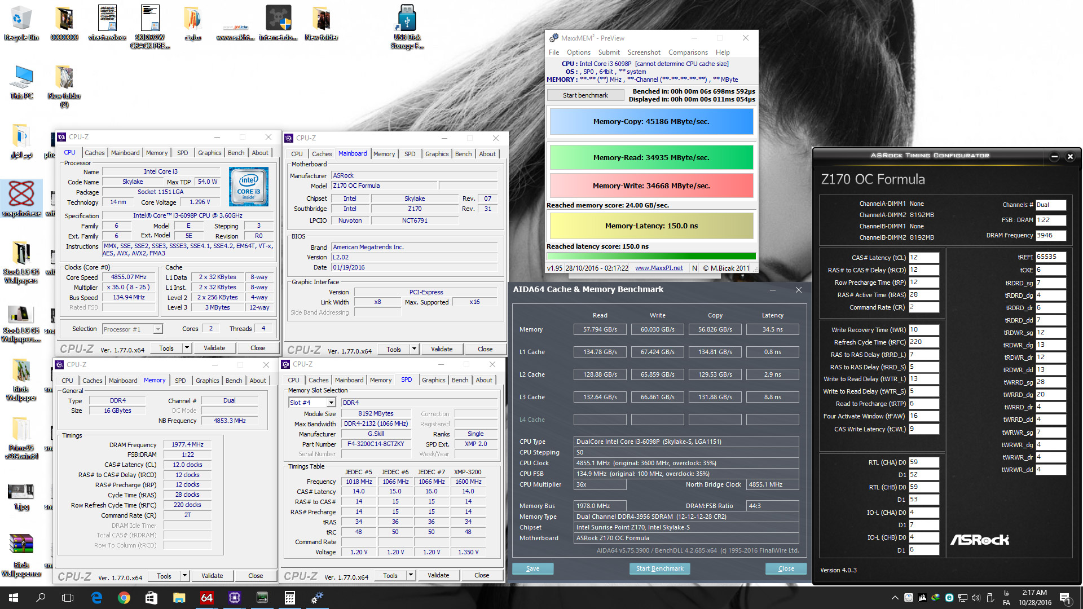Open the Calculator taskbar icon

pyautogui.click(x=290, y=598)
